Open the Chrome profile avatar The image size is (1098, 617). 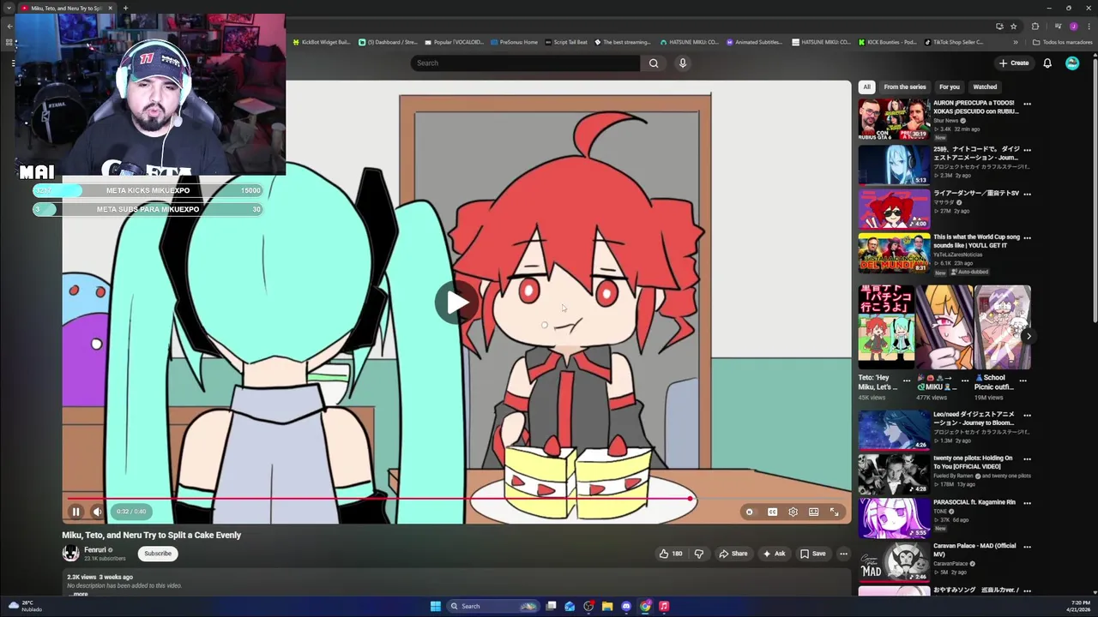[1073, 27]
